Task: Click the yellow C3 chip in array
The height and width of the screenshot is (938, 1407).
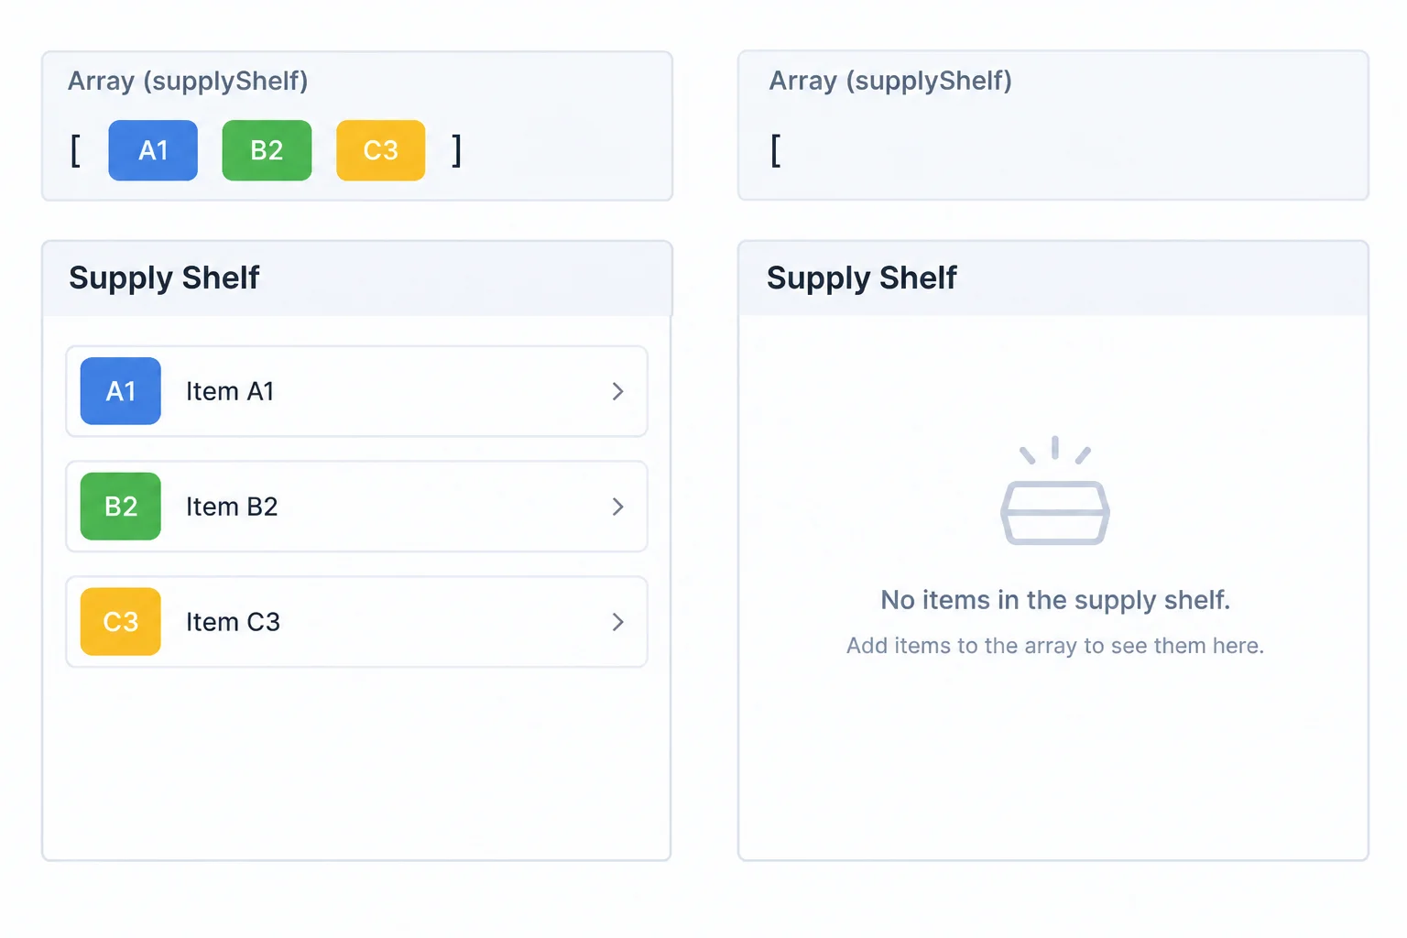Action: tap(380, 150)
